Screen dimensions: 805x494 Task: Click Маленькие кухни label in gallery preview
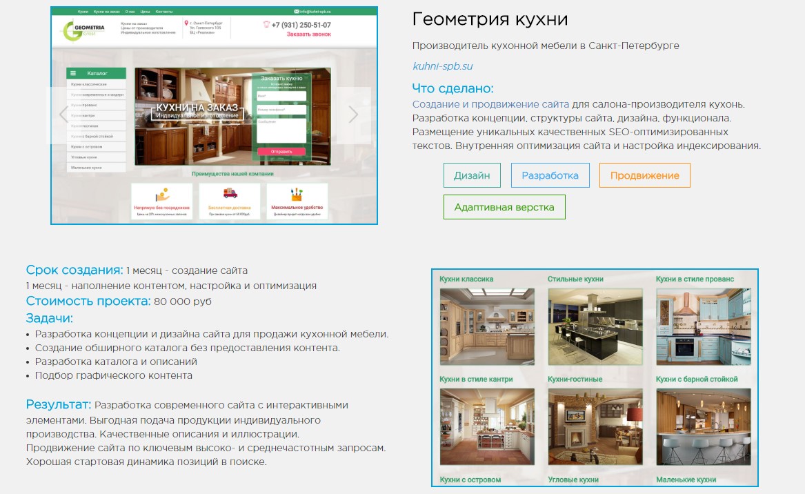point(686,480)
